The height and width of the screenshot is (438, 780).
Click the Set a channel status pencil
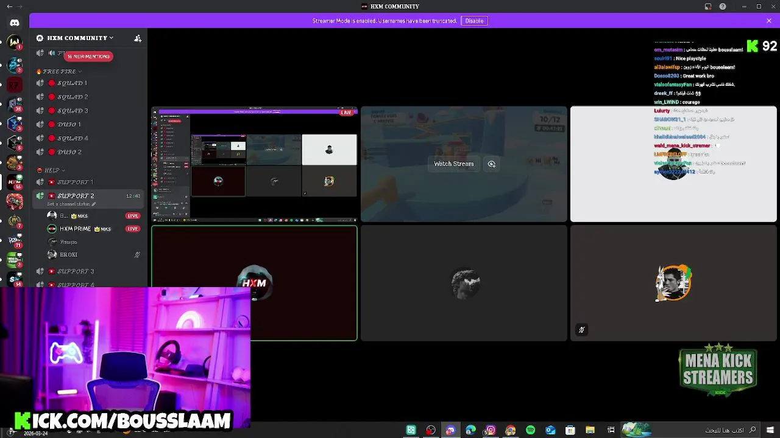coord(94,204)
